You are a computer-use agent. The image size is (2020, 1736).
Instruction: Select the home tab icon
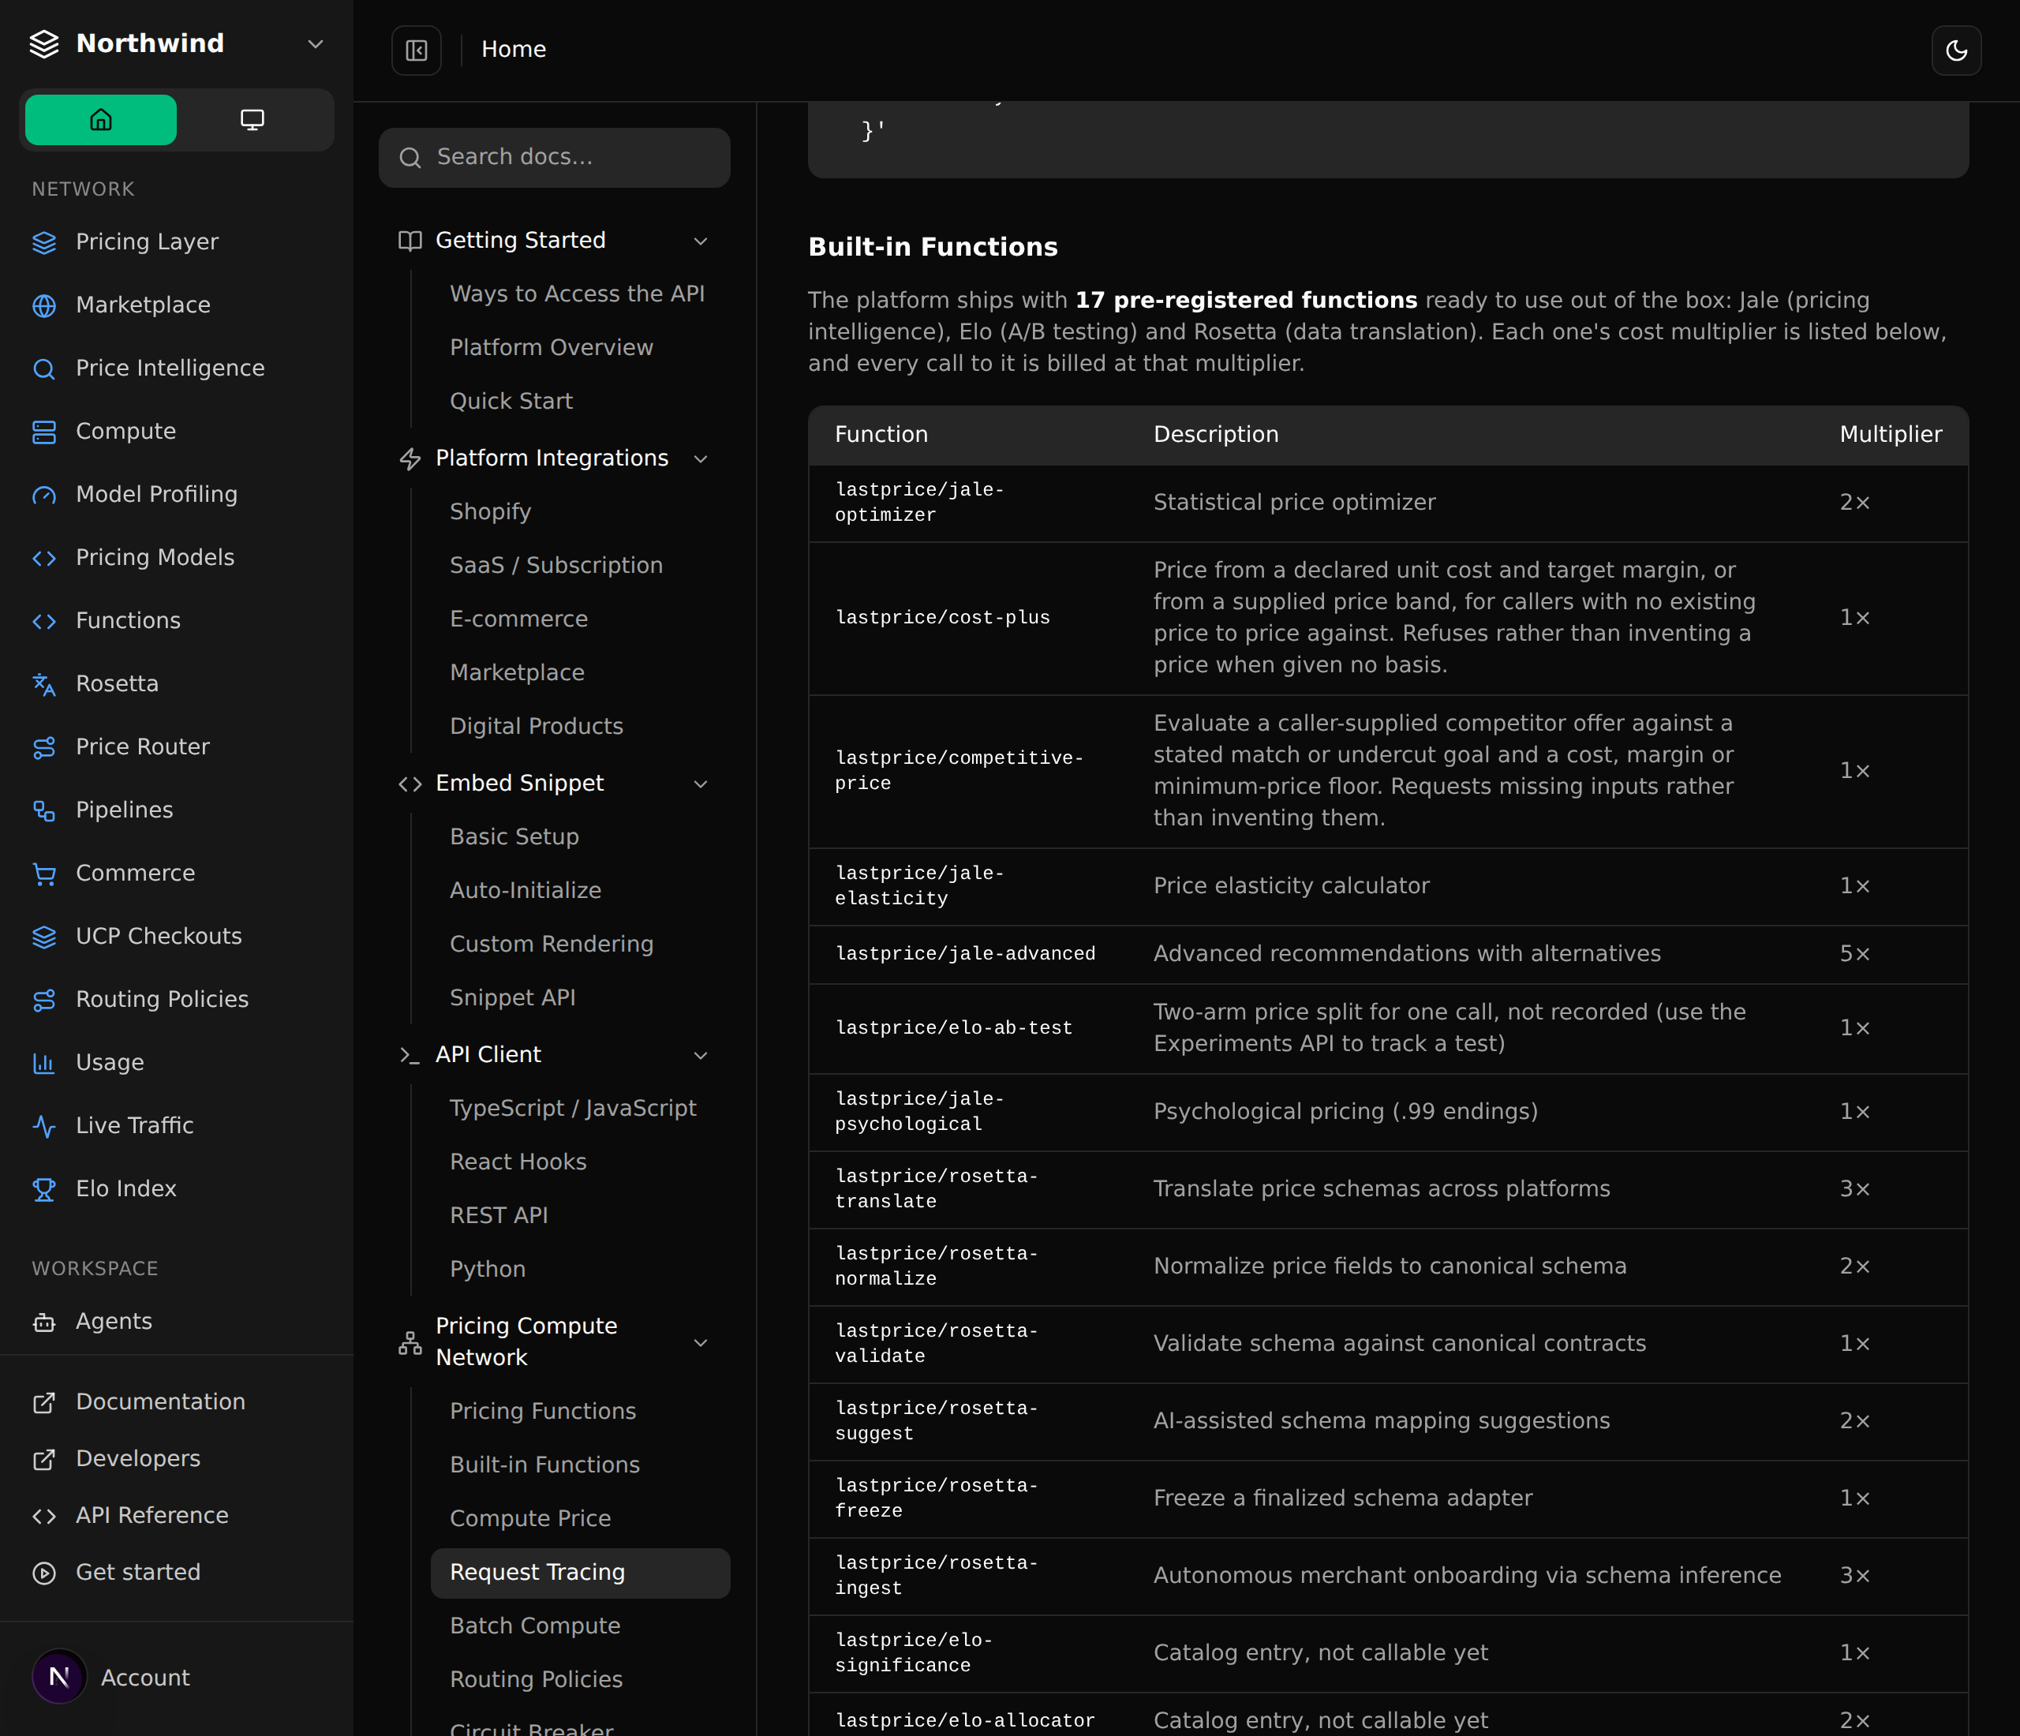point(100,120)
